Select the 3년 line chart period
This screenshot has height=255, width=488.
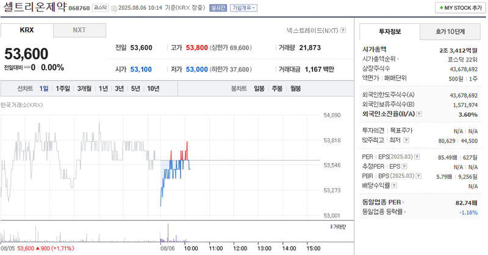(x=120, y=88)
